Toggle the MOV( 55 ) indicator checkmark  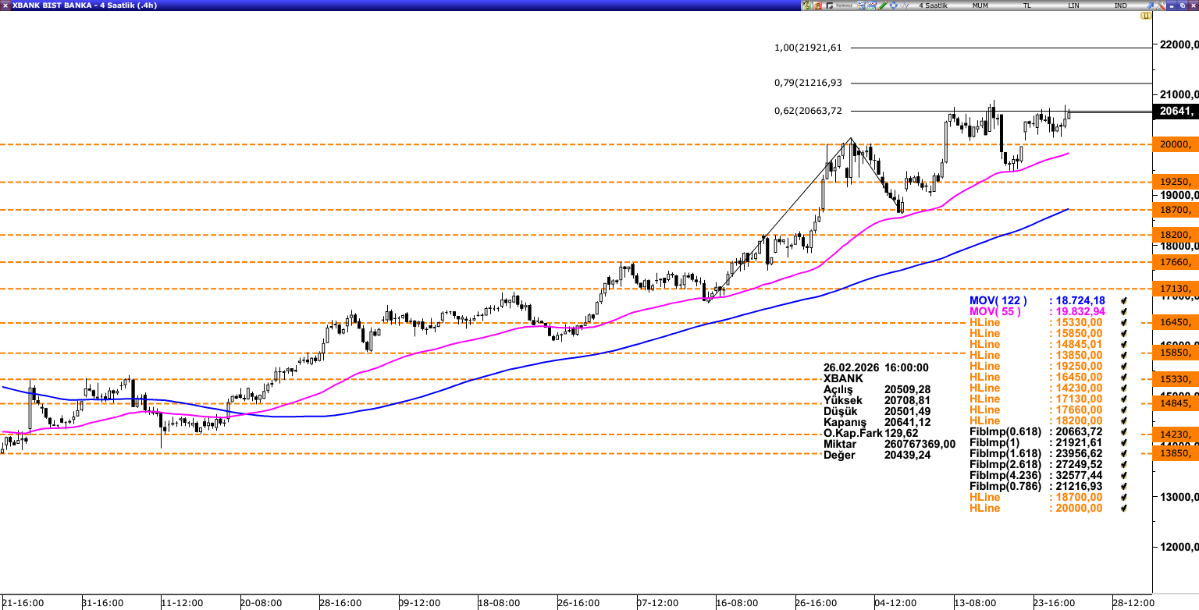coord(1124,311)
